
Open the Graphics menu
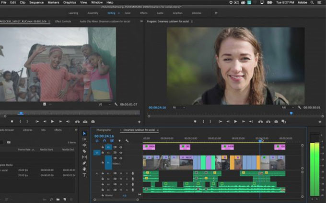70,2
